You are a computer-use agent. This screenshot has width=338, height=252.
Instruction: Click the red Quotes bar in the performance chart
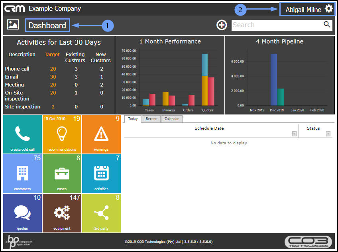click(211, 91)
